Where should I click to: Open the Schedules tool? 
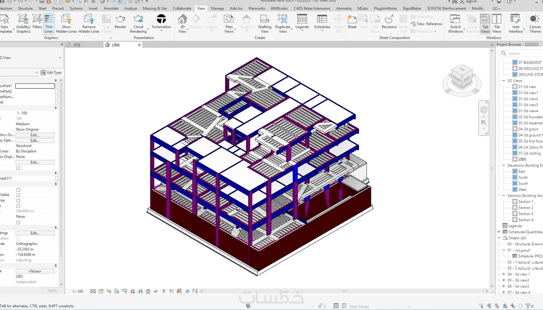coord(322,22)
